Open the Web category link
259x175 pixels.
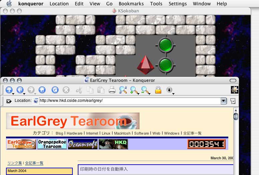(156, 133)
